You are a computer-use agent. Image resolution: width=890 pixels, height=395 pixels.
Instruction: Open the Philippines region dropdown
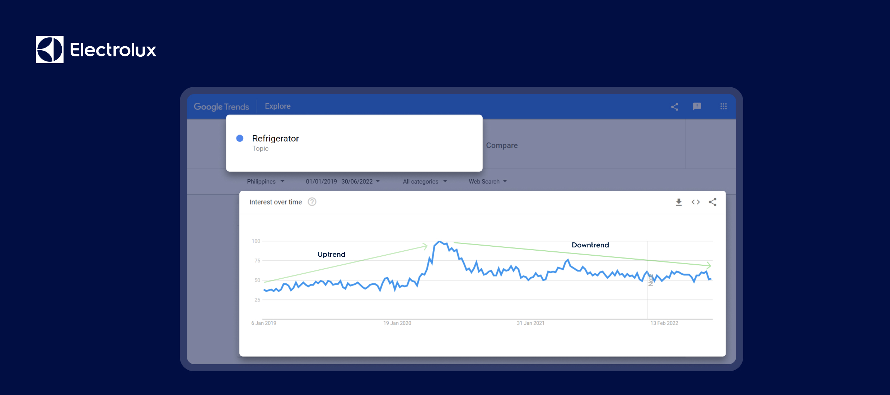pos(266,181)
